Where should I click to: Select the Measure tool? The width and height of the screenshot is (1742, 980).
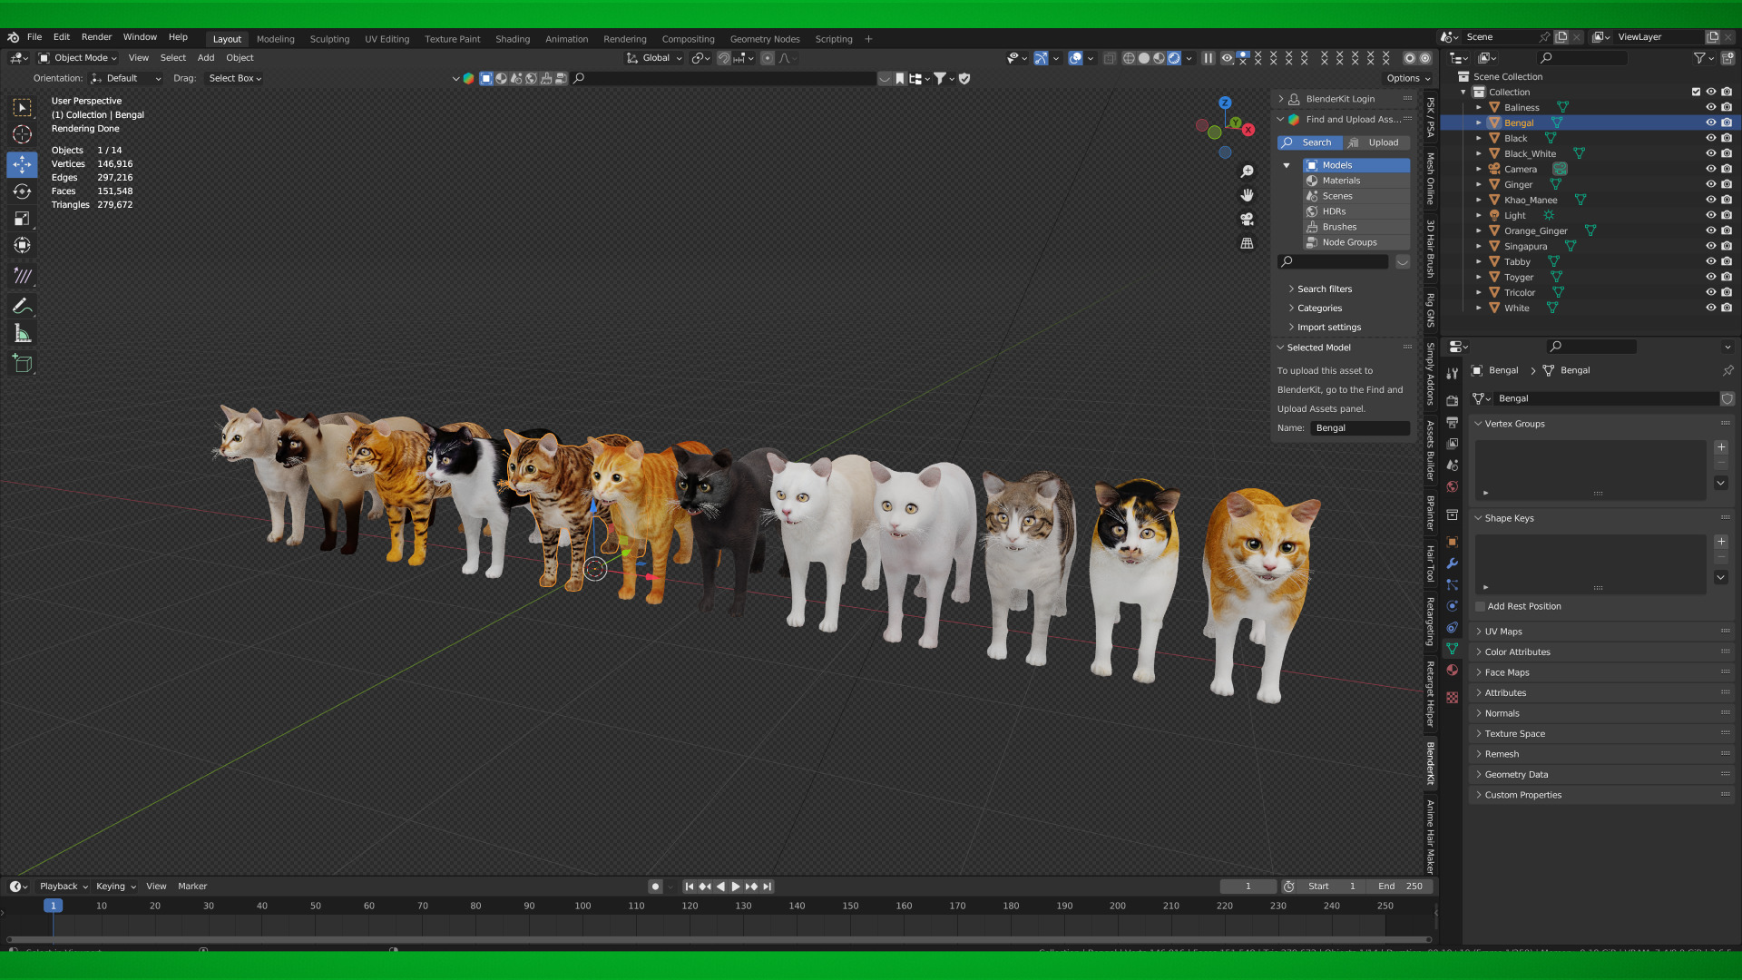(22, 334)
